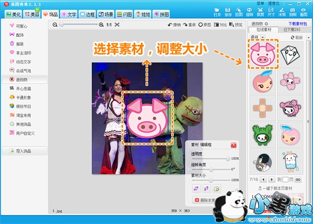
Task: Click the zoom in magnifier icon
Action: coord(101,24)
